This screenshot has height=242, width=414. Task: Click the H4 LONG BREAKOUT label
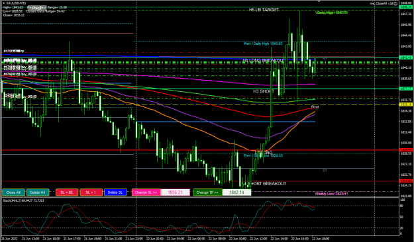(264, 60)
